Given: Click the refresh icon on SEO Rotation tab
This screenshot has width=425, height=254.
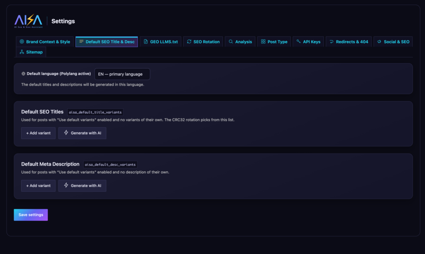Looking at the screenshot, I should point(189,42).
